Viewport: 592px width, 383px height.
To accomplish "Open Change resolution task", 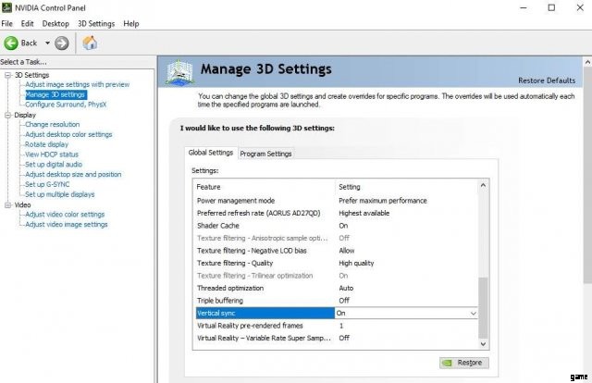I will (52, 124).
